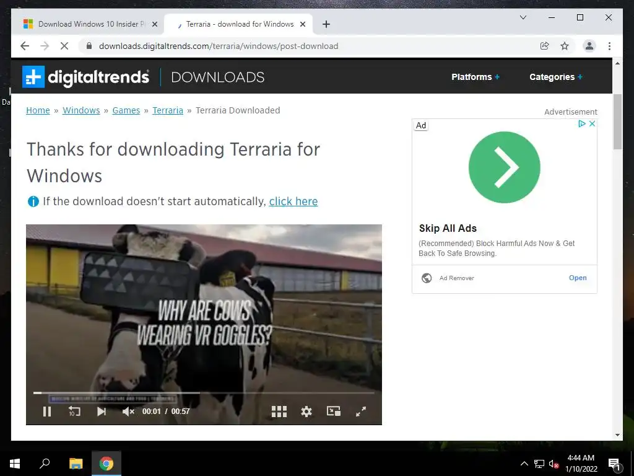Open notification center icon
634x476 pixels.
point(614,464)
